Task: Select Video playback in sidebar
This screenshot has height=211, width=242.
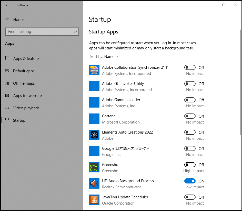Action: point(26,108)
